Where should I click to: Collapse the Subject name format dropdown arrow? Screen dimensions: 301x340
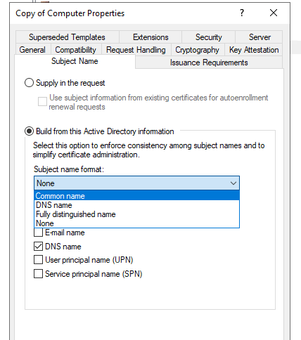233,183
